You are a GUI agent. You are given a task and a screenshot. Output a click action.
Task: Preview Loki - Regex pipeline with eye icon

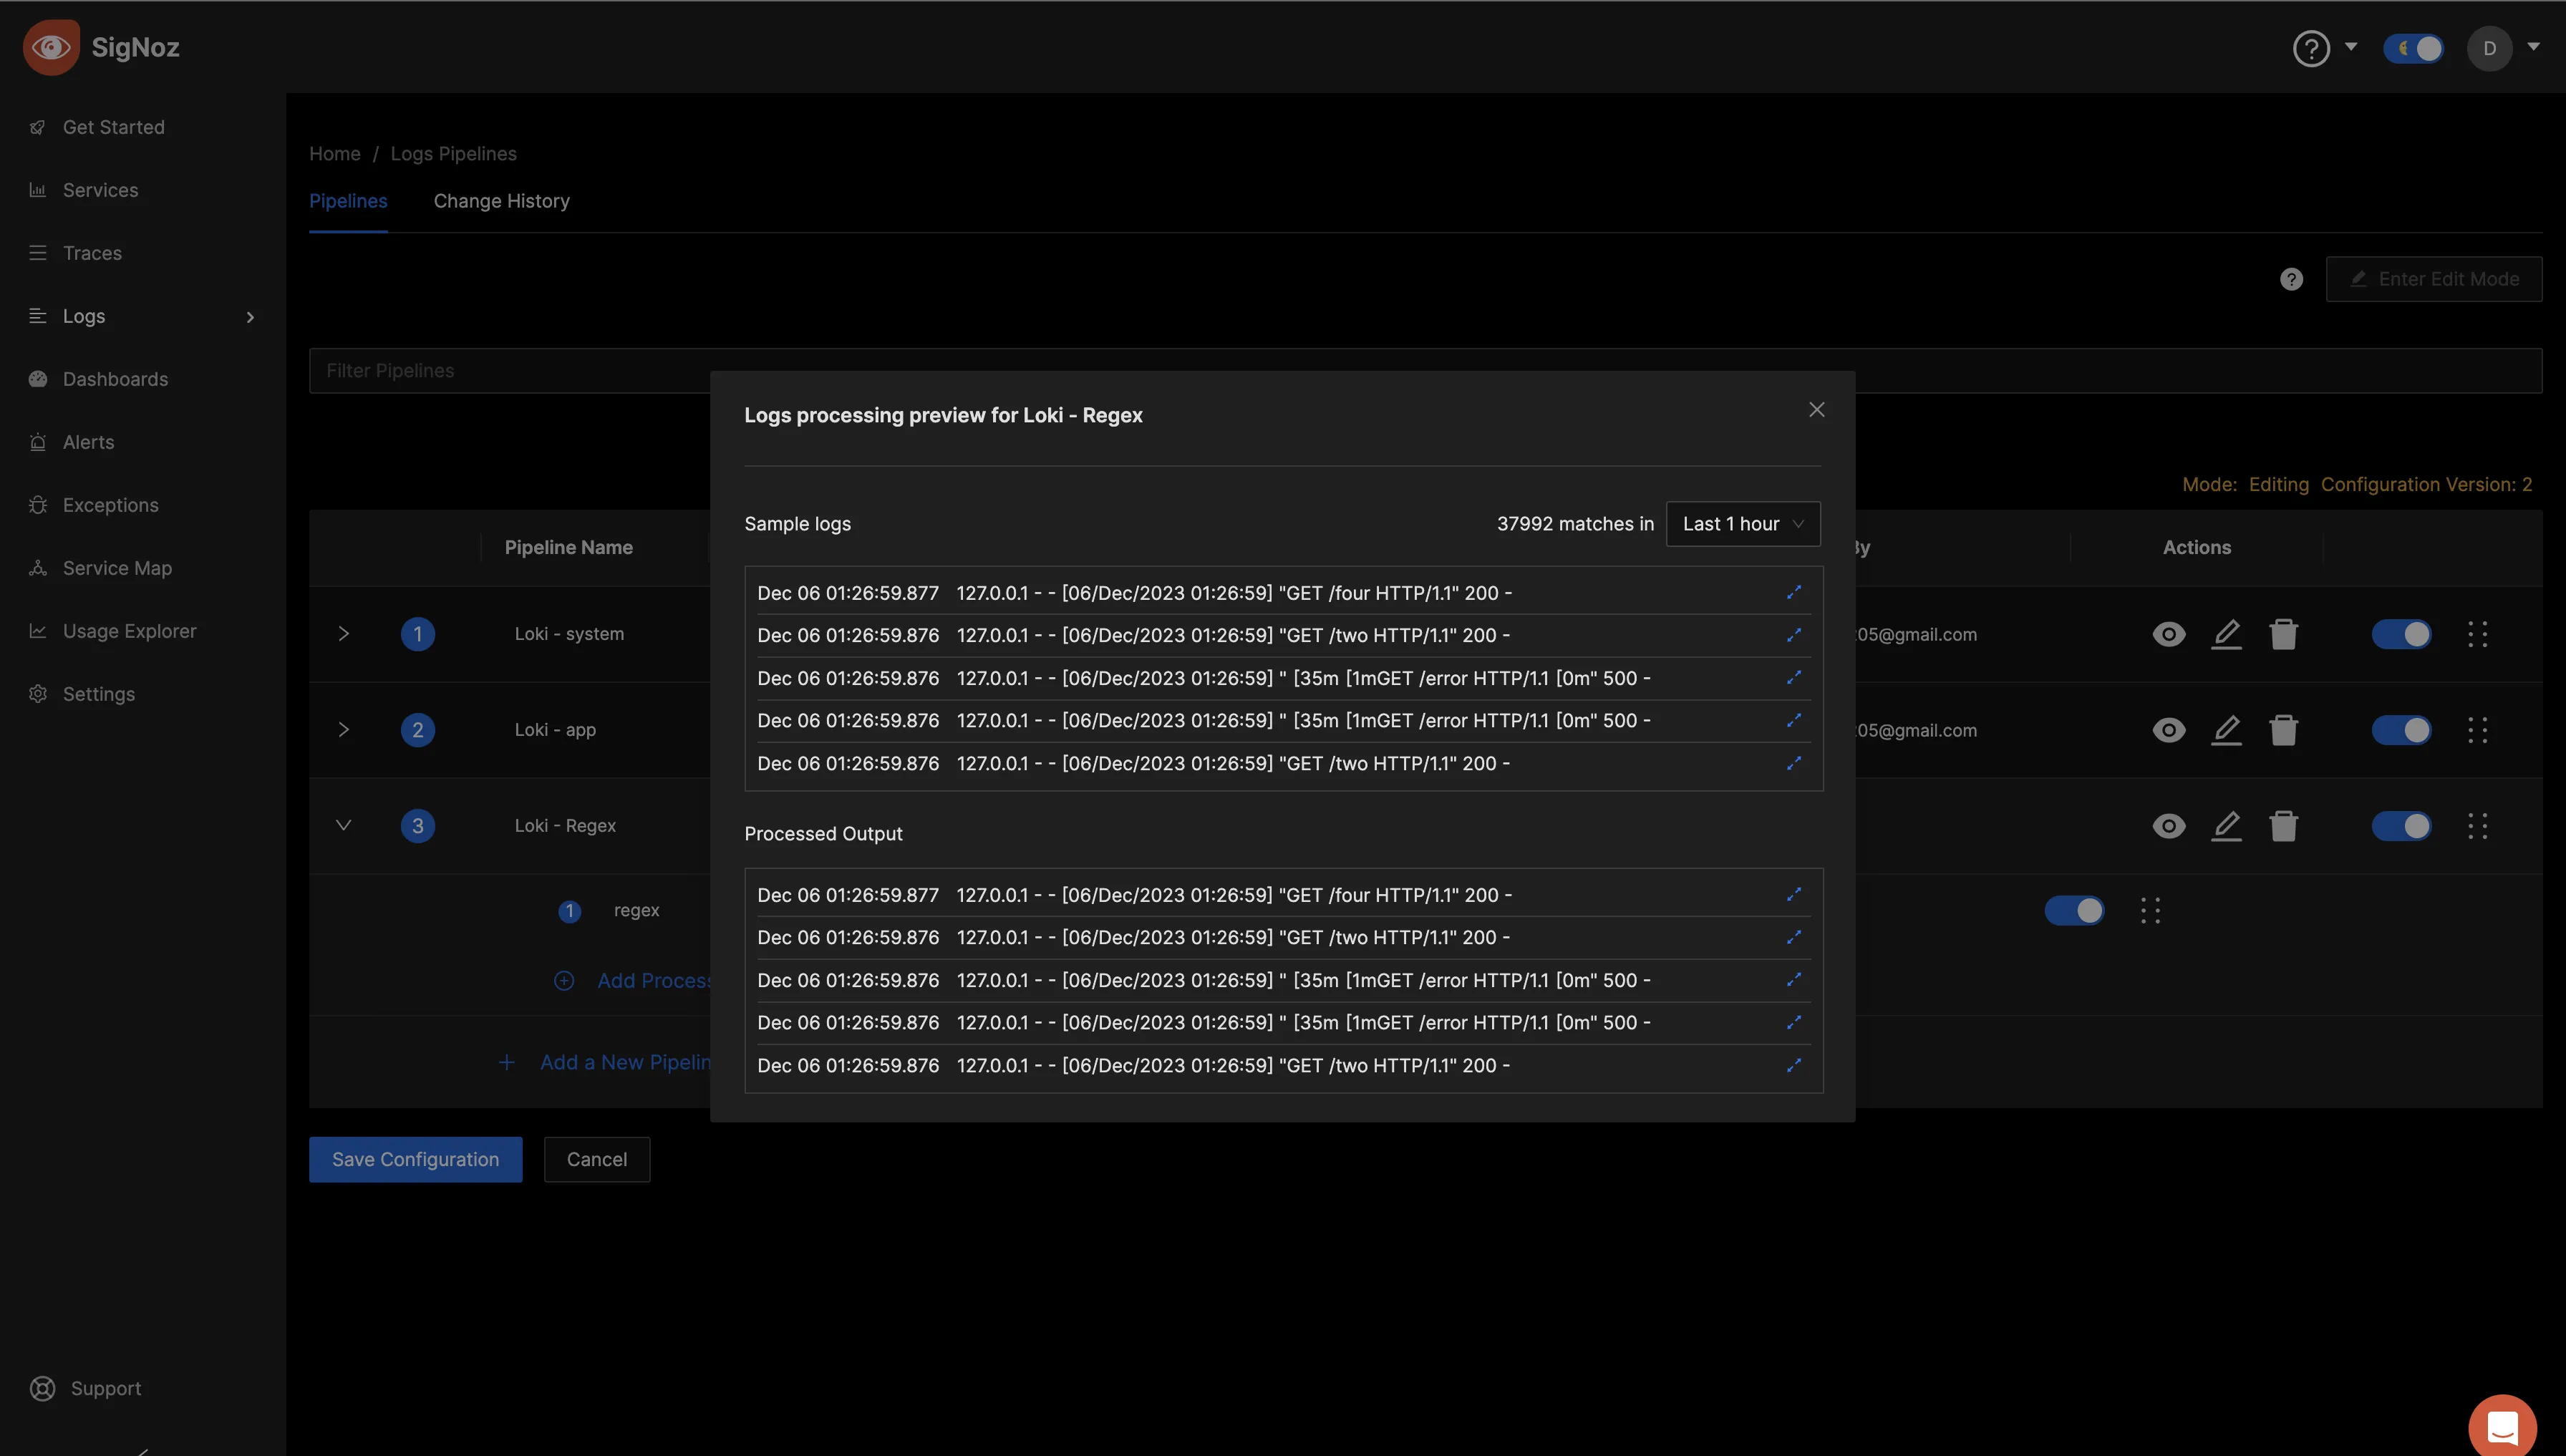click(x=2168, y=826)
